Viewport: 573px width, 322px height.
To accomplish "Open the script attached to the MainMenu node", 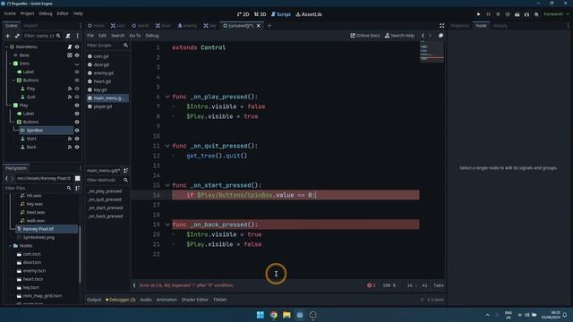I will 70,47.
